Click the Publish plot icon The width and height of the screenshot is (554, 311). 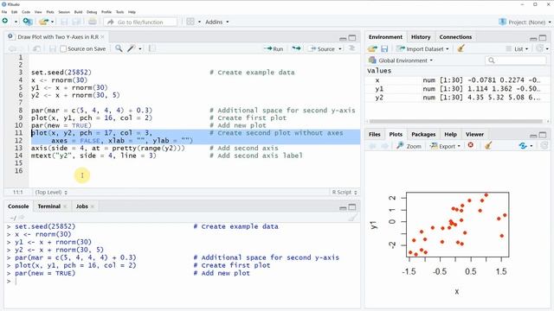coord(523,146)
